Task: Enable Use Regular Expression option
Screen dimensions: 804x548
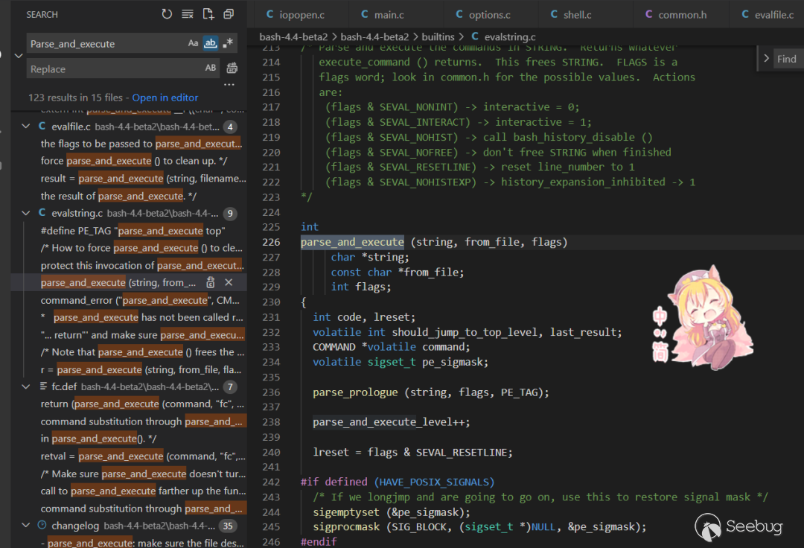Action: (x=228, y=43)
